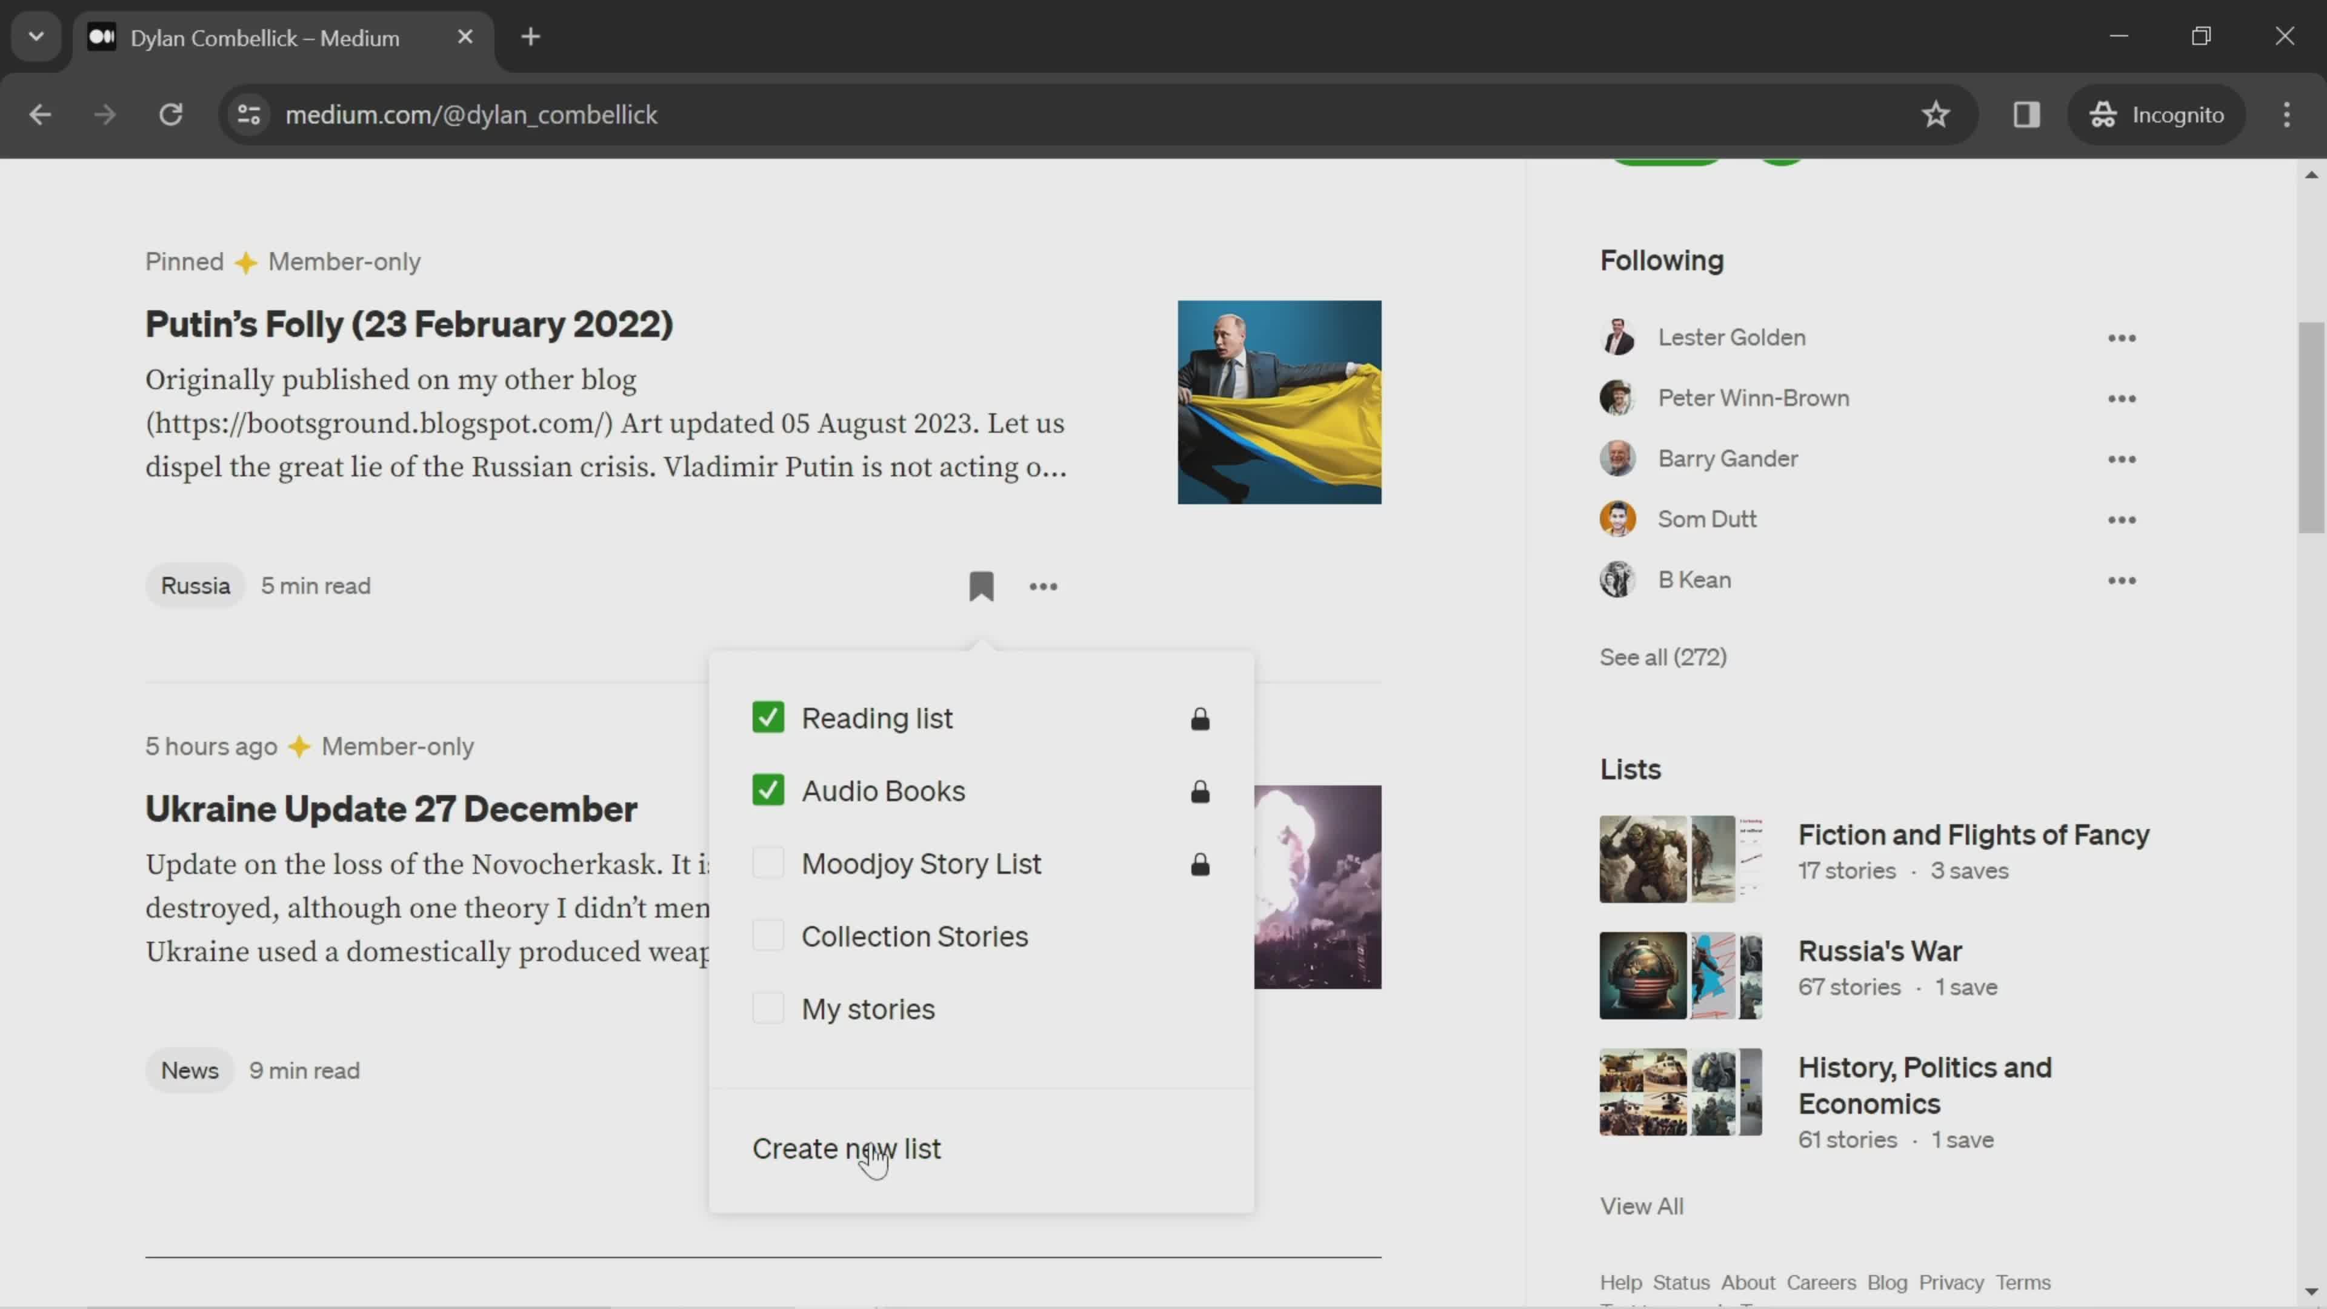Click the lock icon beside Moodjoy Story List
The width and height of the screenshot is (2327, 1309).
click(1200, 865)
